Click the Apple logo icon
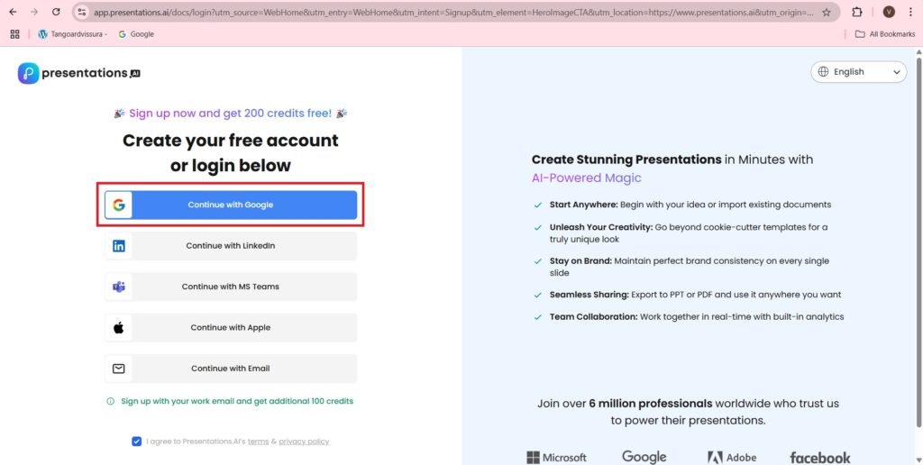This screenshot has width=923, height=465. (119, 328)
